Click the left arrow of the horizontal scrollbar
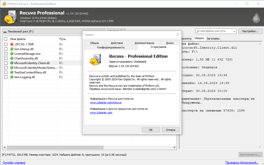This screenshot has height=165, width=264. point(5,147)
